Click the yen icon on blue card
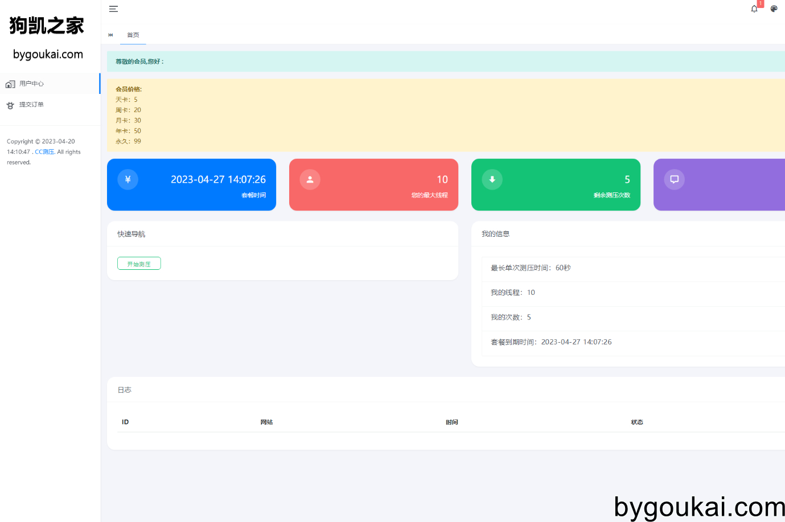785x522 pixels. coord(128,179)
